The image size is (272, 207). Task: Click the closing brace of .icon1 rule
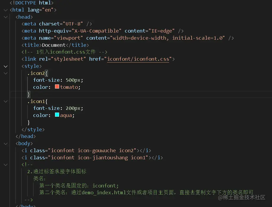29,123
